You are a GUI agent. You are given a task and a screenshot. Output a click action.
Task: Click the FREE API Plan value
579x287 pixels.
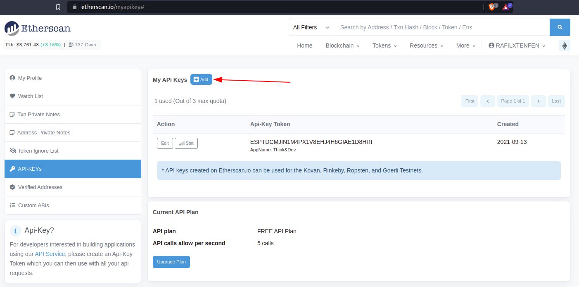tap(277, 231)
